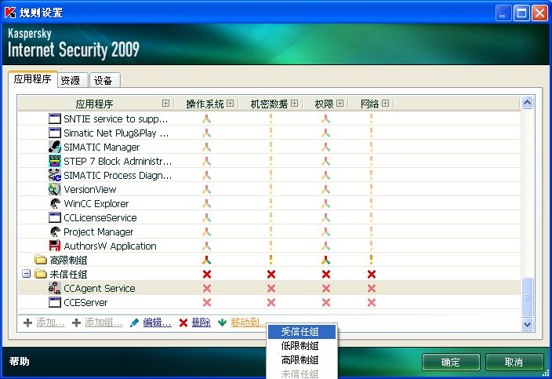Image resolution: width=552 pixels, height=379 pixels.
Task: Choose 高限制组 from the move menu
Action: click(x=303, y=360)
